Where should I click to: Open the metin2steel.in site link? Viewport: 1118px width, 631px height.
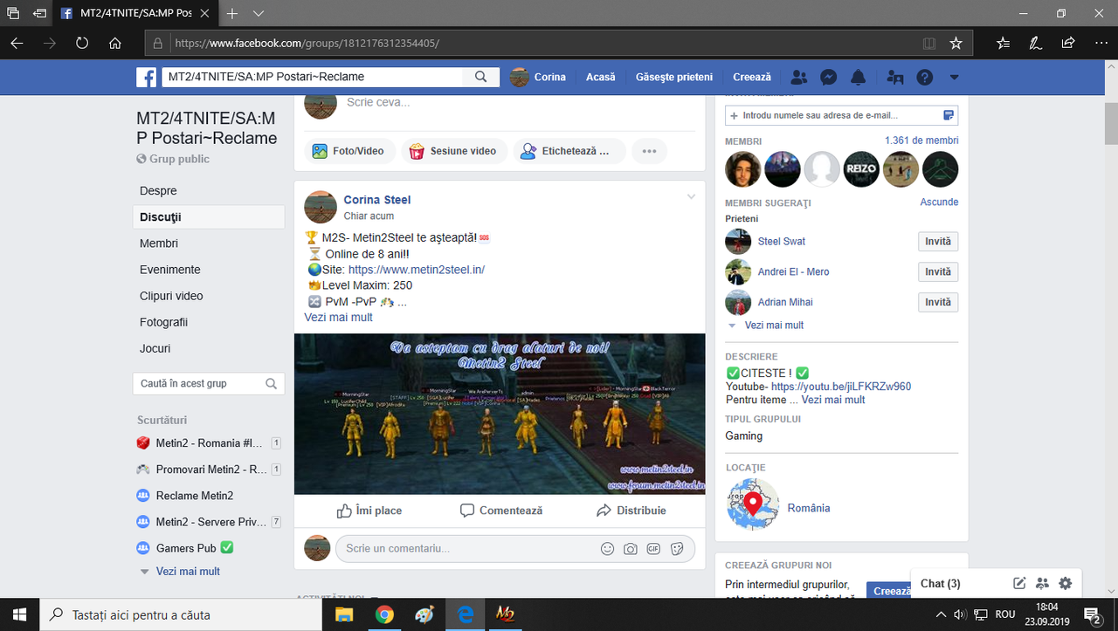pyautogui.click(x=417, y=270)
